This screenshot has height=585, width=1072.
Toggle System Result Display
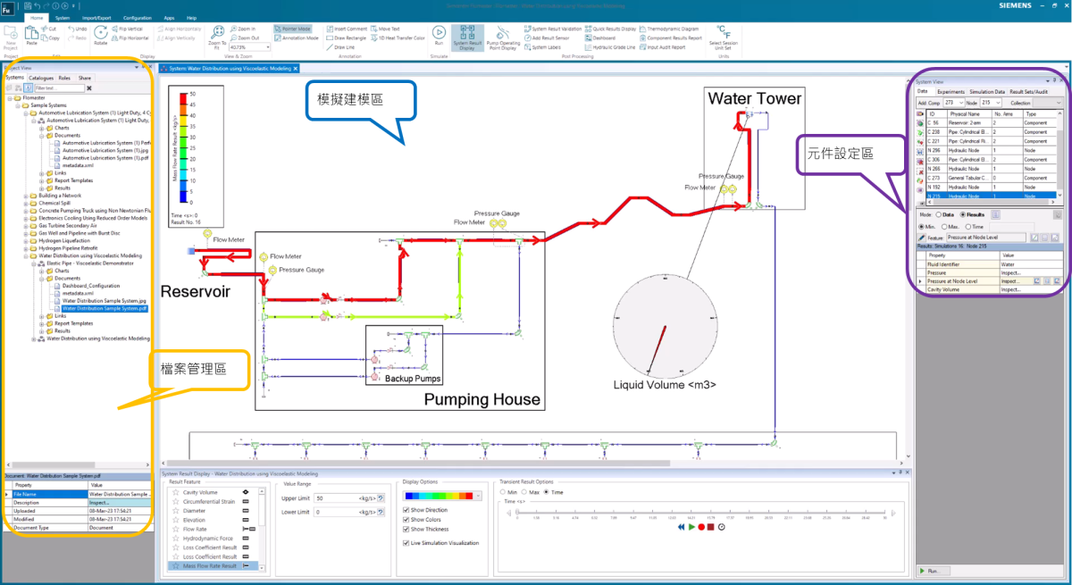(466, 38)
